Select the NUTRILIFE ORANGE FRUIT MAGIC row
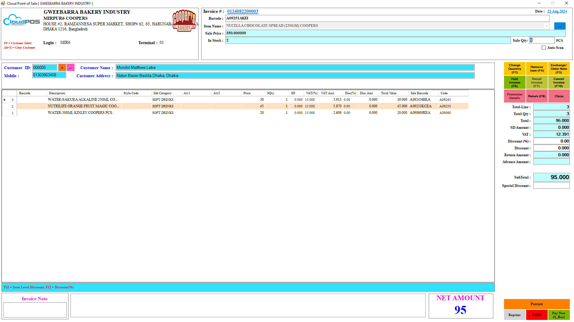574x322 pixels. [84, 106]
